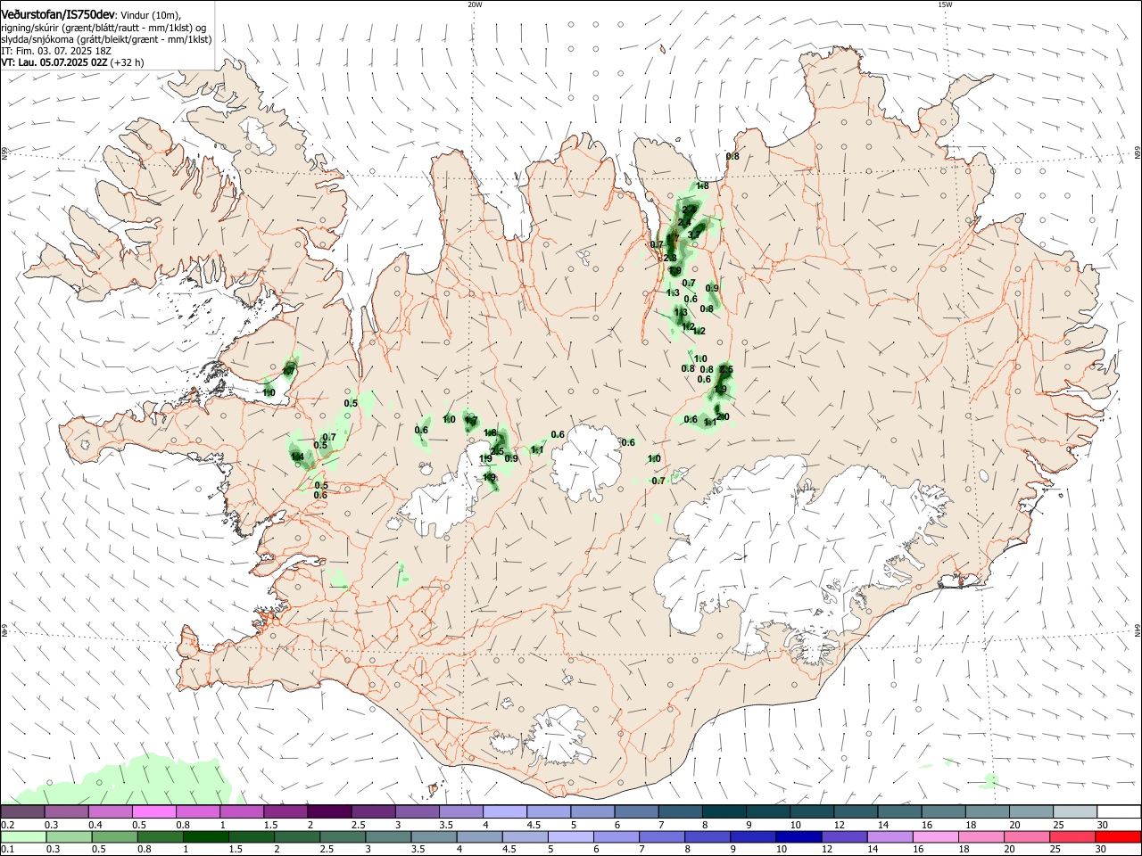Pick the darkest green 1 swatch, lower legend

click(x=205, y=836)
